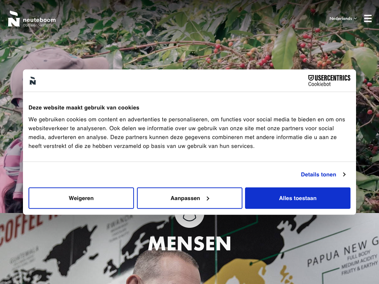Viewport: 379px width, 284px height.
Task: Click the neuteboom brand name text
Action: [x=39, y=20]
